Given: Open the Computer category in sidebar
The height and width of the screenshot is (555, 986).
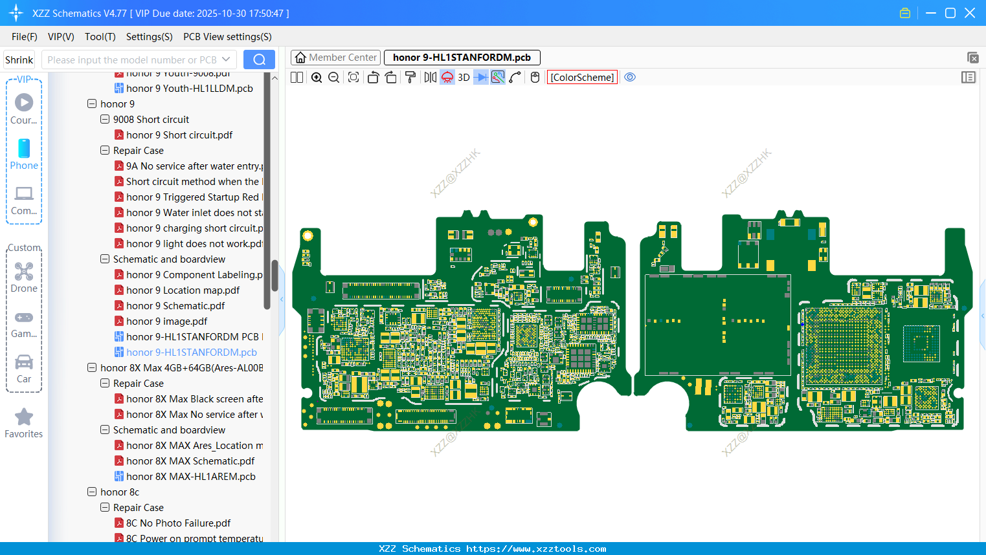Looking at the screenshot, I should click(24, 200).
